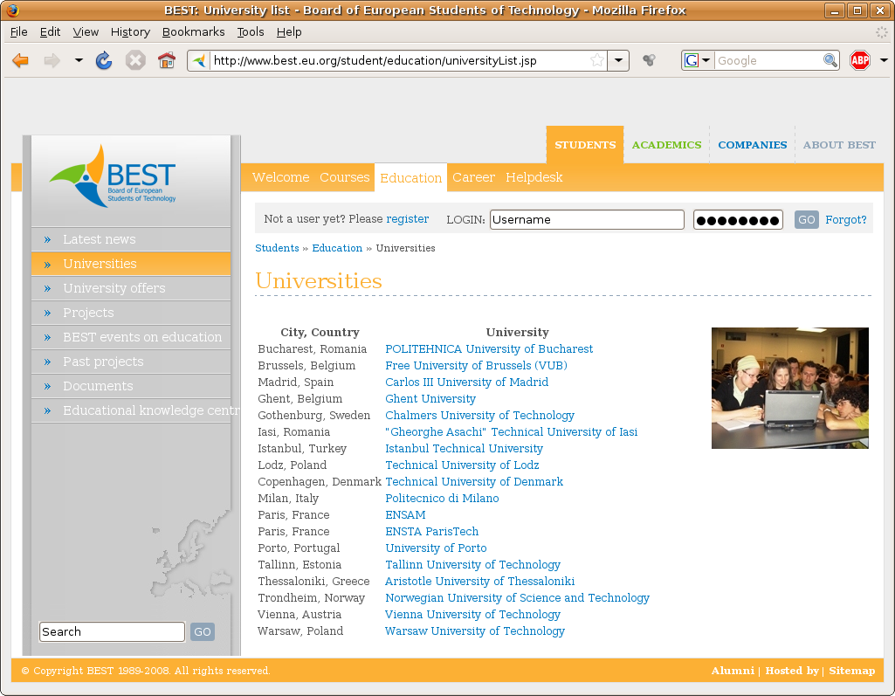The width and height of the screenshot is (895, 696).
Task: Select the Education sub-navigation tab
Action: (411, 177)
